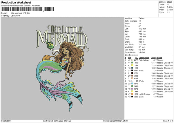Screen dimensions: 174x123
Task: Click the 'N#' column header
Action: tap(130, 58)
